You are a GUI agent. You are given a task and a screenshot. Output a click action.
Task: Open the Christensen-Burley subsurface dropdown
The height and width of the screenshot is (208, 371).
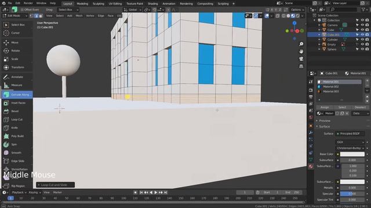pos(350,148)
